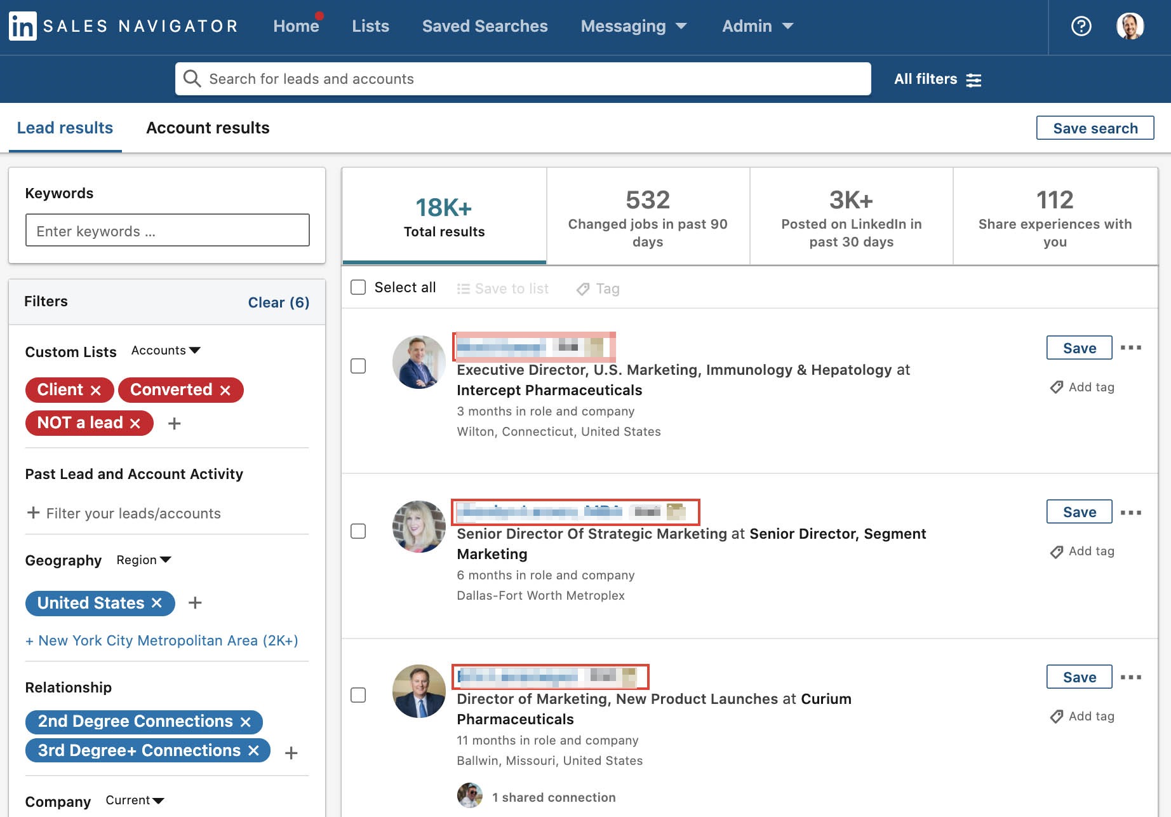Select Share experiences with you tab
The width and height of the screenshot is (1171, 817).
[1055, 216]
